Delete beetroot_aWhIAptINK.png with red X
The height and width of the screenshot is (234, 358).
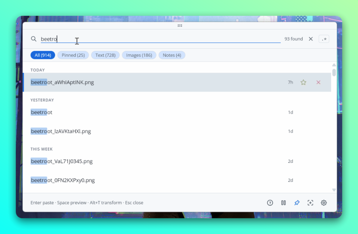pos(318,82)
